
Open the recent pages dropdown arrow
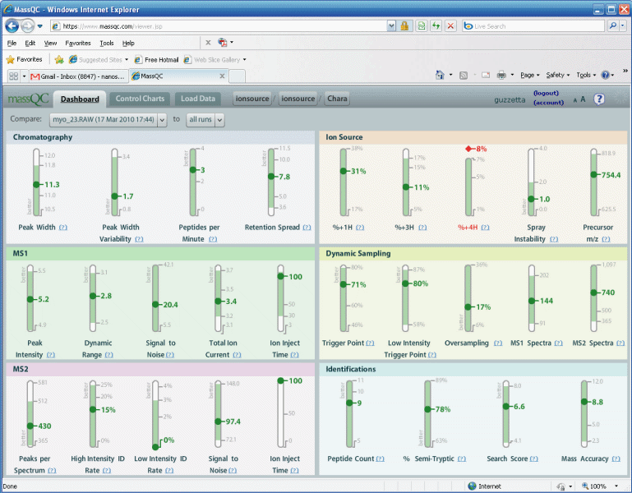40,26
